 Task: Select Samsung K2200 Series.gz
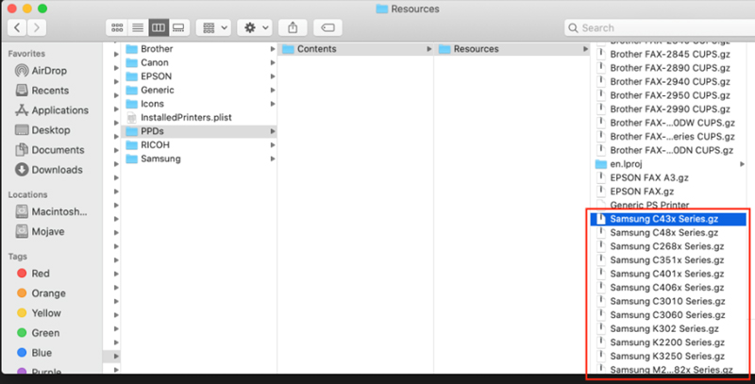click(x=669, y=342)
